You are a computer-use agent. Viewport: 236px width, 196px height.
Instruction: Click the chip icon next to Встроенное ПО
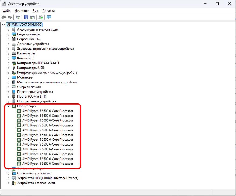tap(14, 39)
